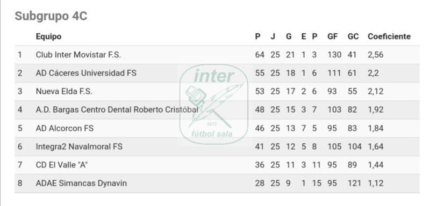Select the Club Inter Movistar F.S. team

tap(78, 55)
